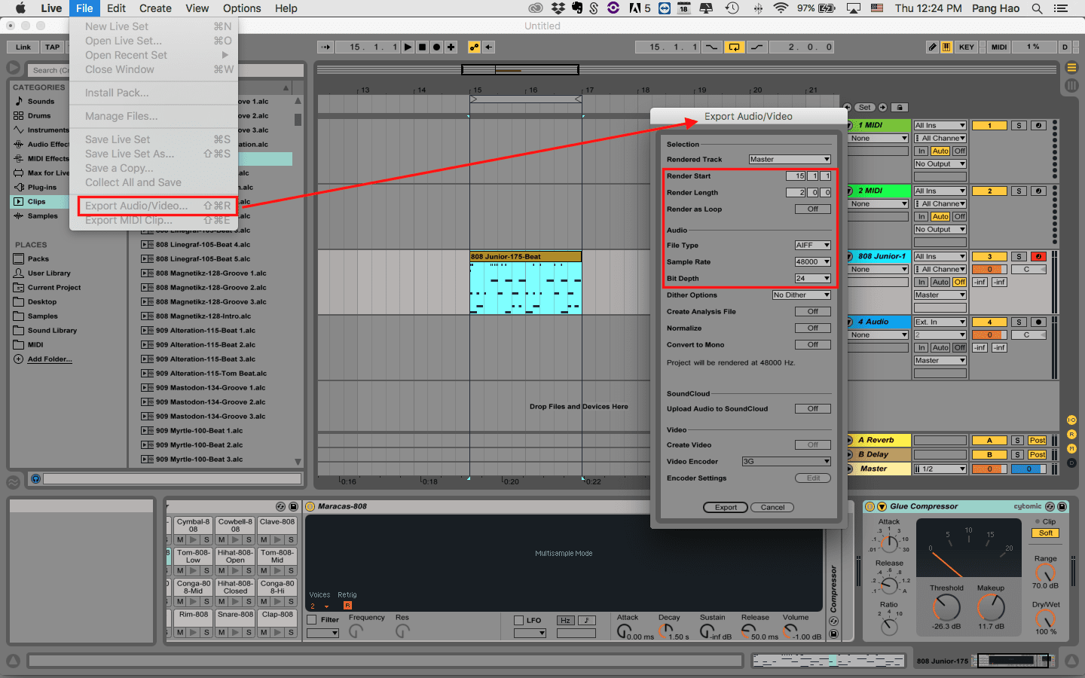Open the Dither Options dropdown
Viewport: 1085px width, 678px height.
tap(802, 295)
